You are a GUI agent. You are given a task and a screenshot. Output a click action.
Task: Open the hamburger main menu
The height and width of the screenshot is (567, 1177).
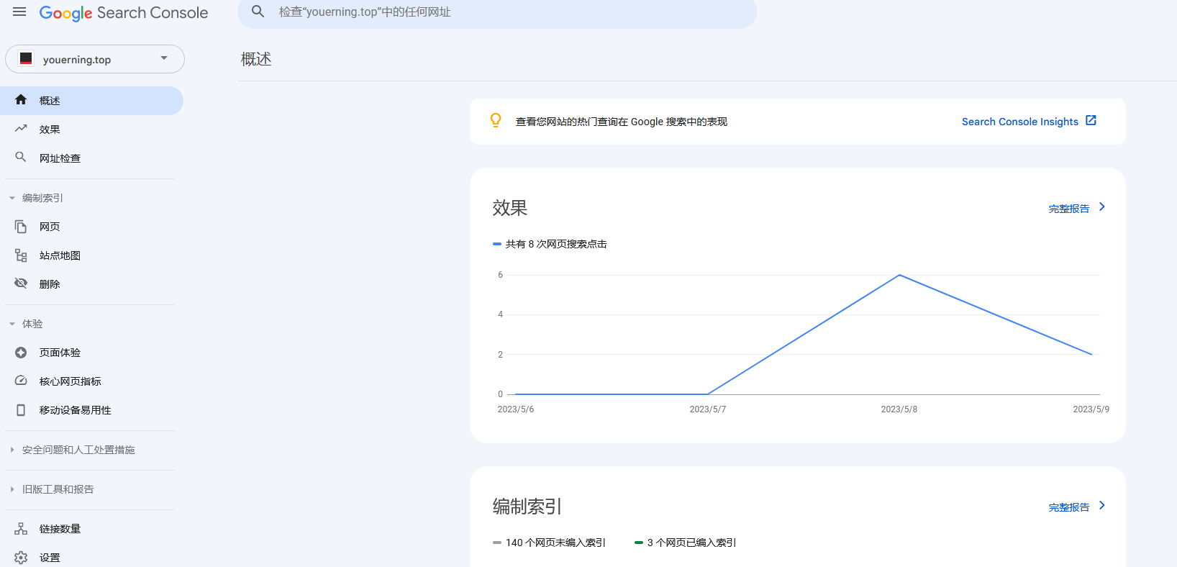click(x=19, y=12)
